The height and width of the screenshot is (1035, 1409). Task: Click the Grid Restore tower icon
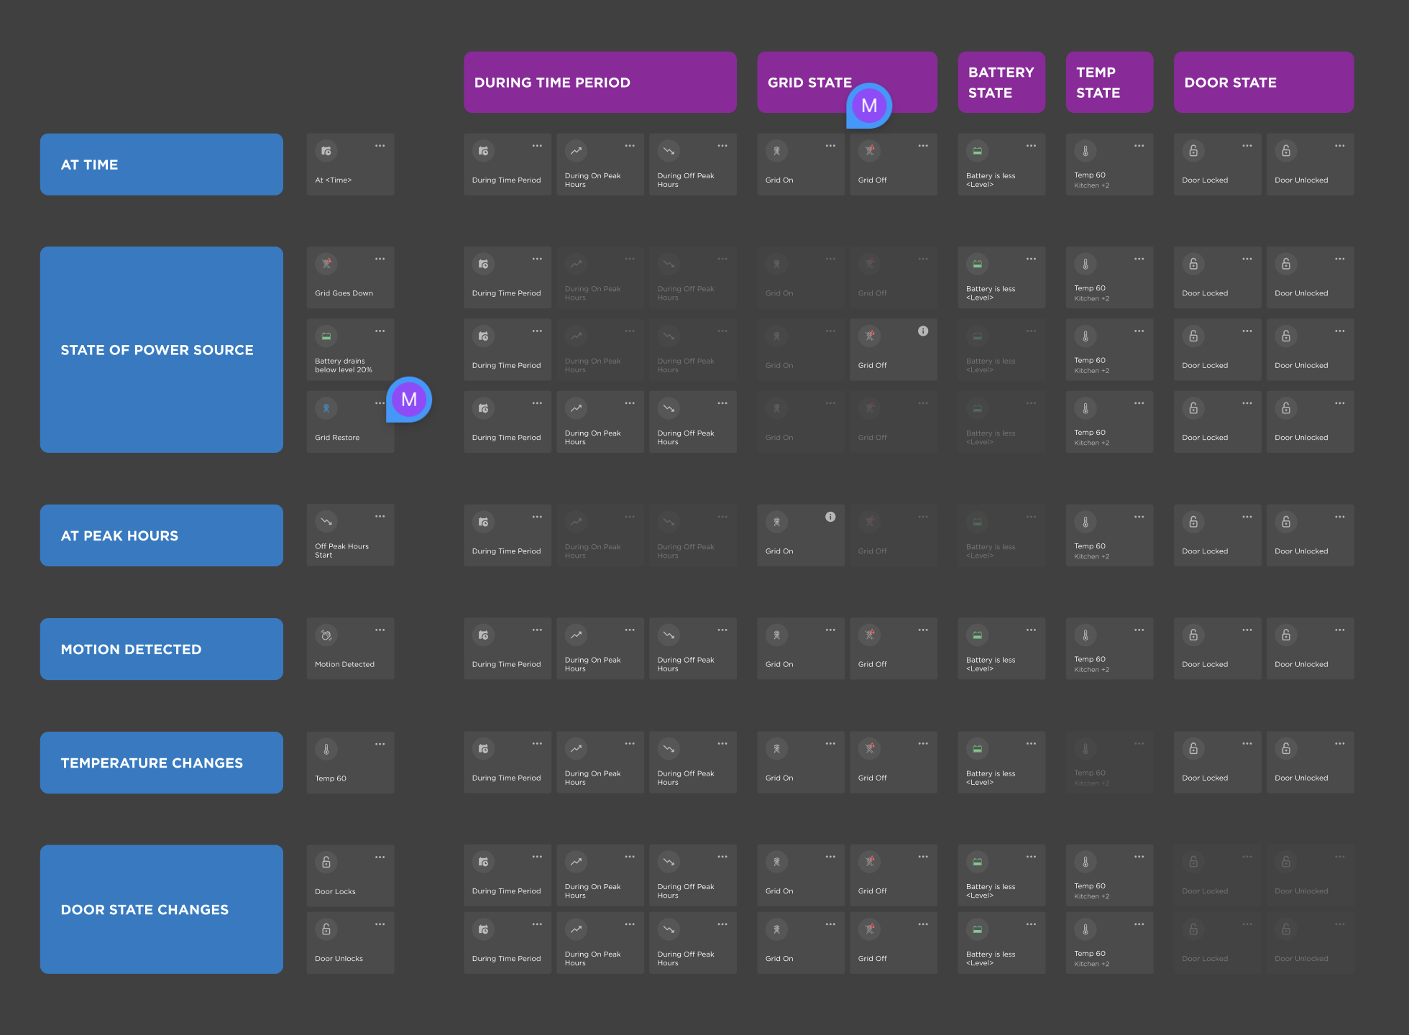click(326, 408)
